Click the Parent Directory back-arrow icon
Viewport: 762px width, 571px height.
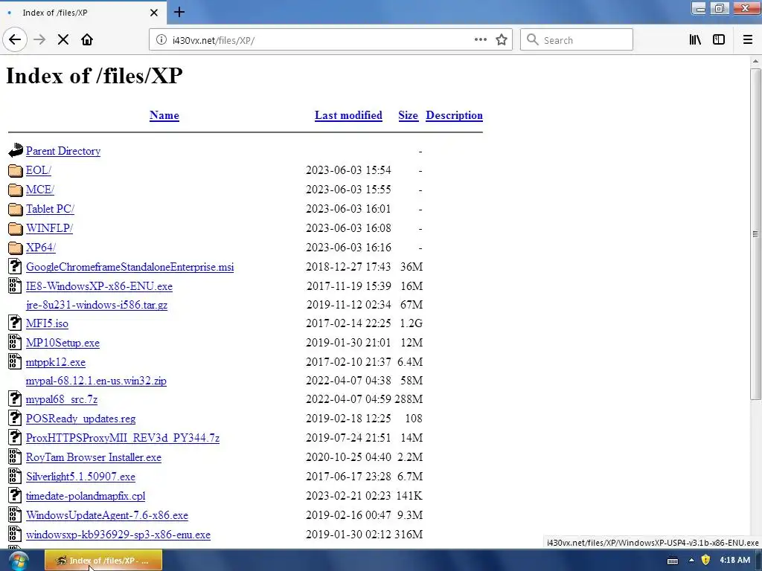tap(16, 150)
